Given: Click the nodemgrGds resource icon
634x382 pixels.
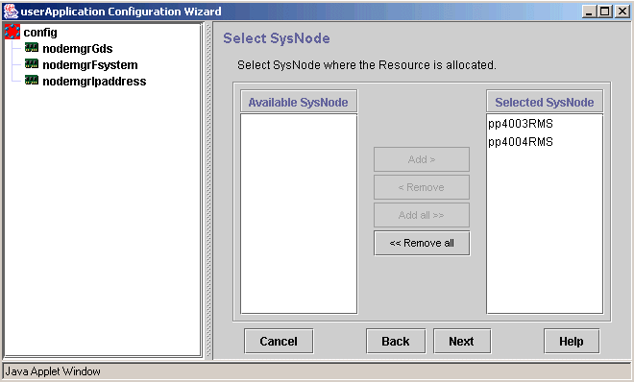Looking at the screenshot, I should pos(32,48).
